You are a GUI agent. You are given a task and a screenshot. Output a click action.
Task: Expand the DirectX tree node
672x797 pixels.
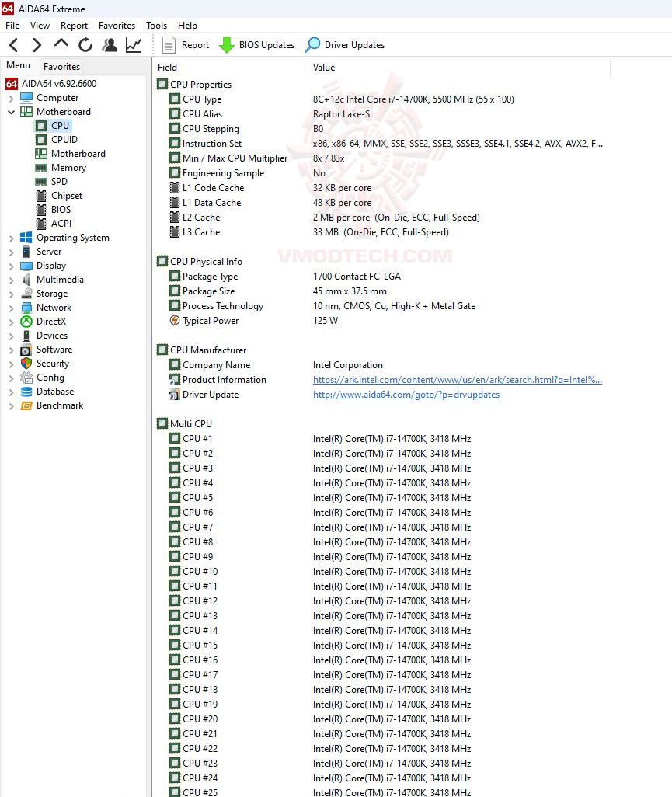11,322
